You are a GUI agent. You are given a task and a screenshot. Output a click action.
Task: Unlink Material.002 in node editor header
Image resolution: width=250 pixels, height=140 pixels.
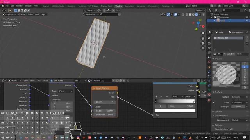(x=124, y=80)
